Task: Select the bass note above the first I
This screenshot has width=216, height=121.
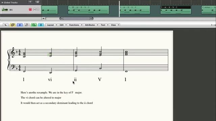Action: click(x=24, y=69)
